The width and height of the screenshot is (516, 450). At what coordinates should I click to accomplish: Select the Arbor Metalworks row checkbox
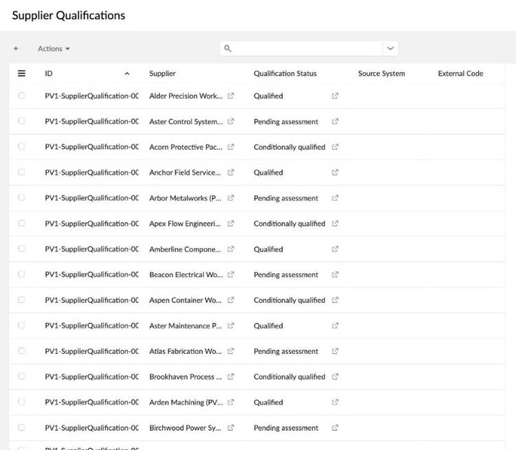coord(21,197)
